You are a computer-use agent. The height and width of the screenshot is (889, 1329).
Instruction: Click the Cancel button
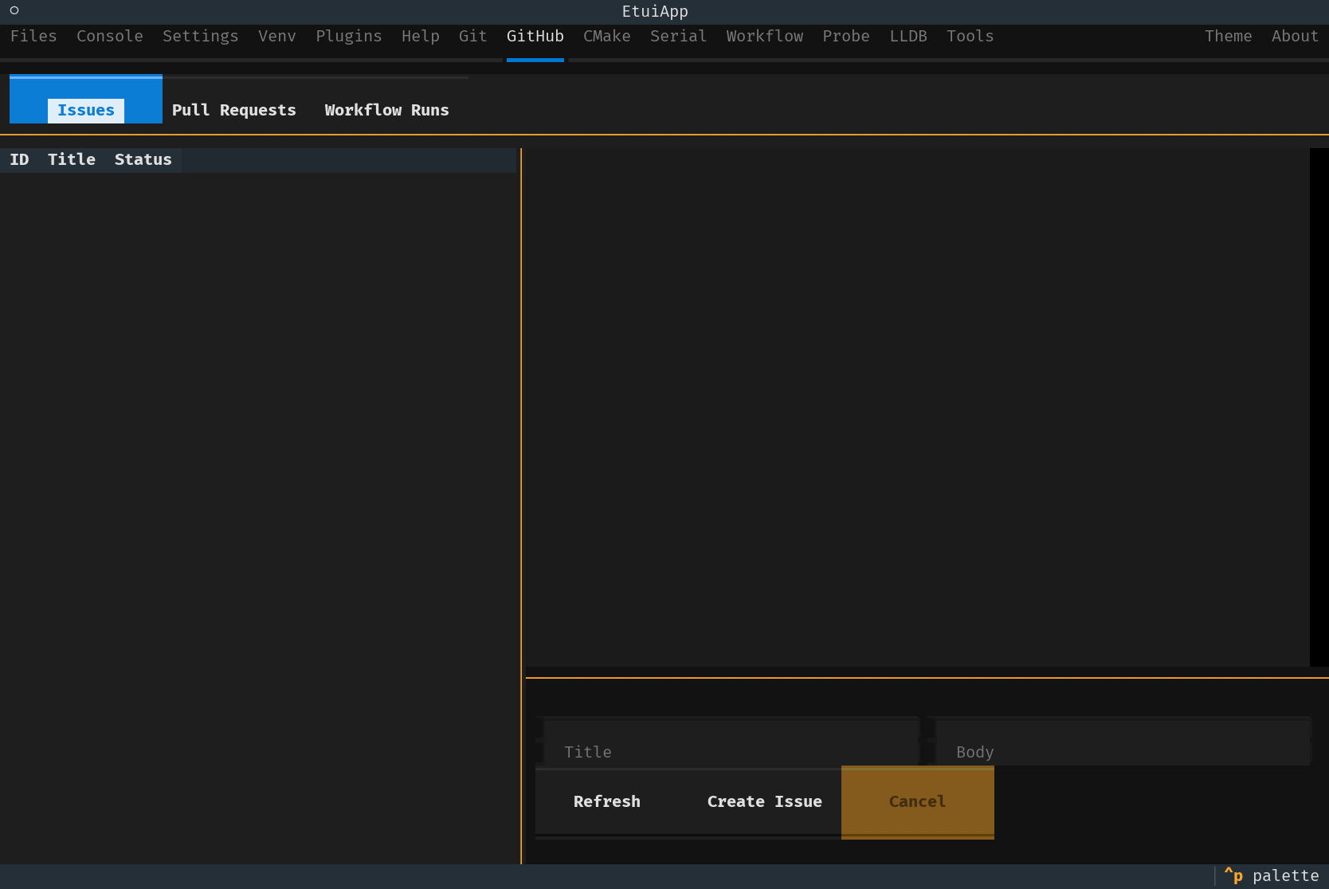(x=918, y=802)
